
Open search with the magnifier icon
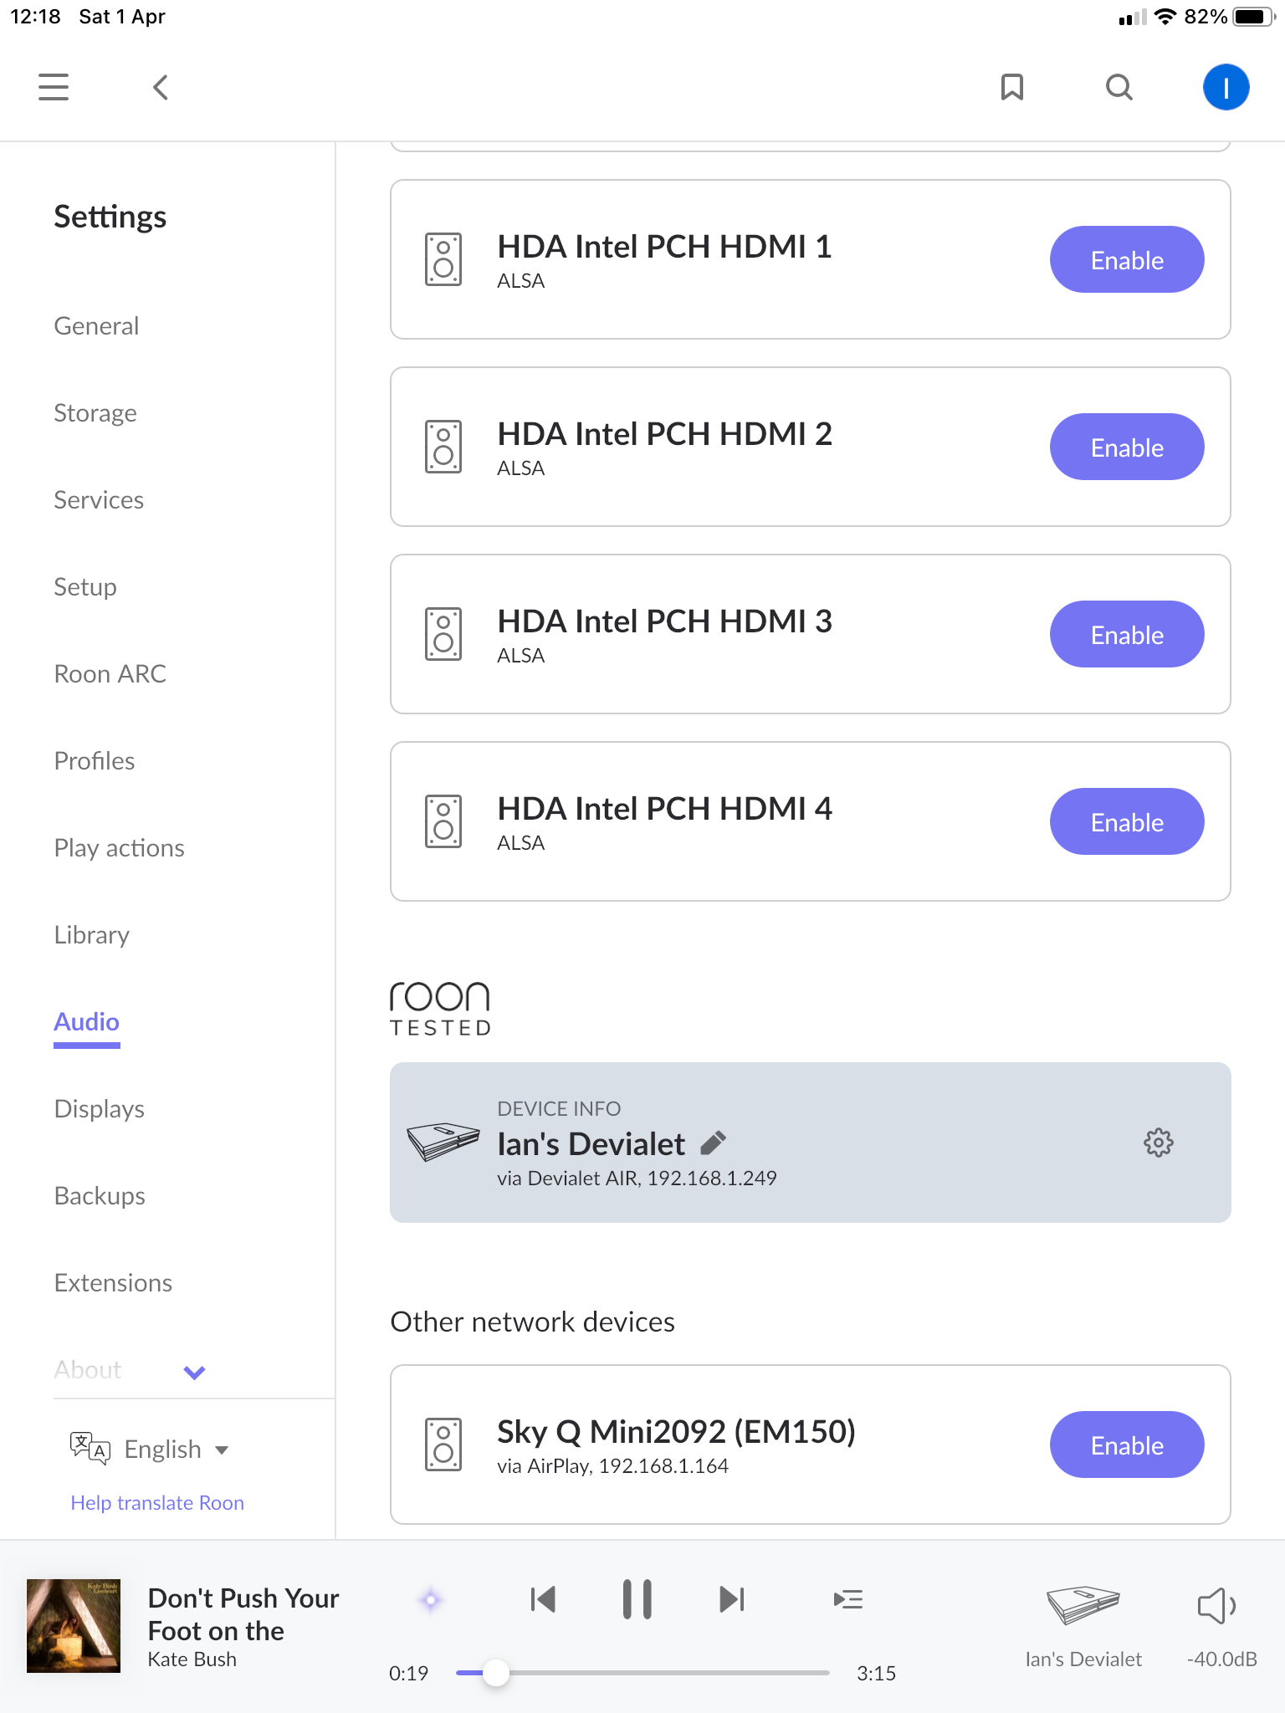(1119, 87)
